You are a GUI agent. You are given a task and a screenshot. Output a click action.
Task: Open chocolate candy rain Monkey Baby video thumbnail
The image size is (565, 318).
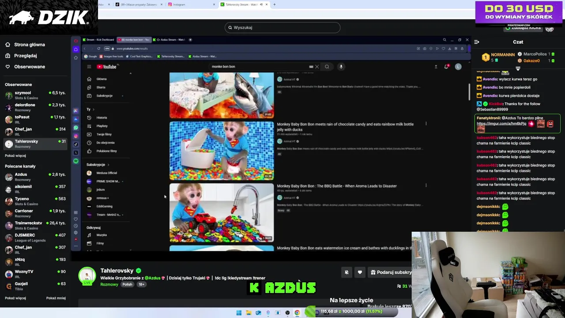pyautogui.click(x=222, y=151)
